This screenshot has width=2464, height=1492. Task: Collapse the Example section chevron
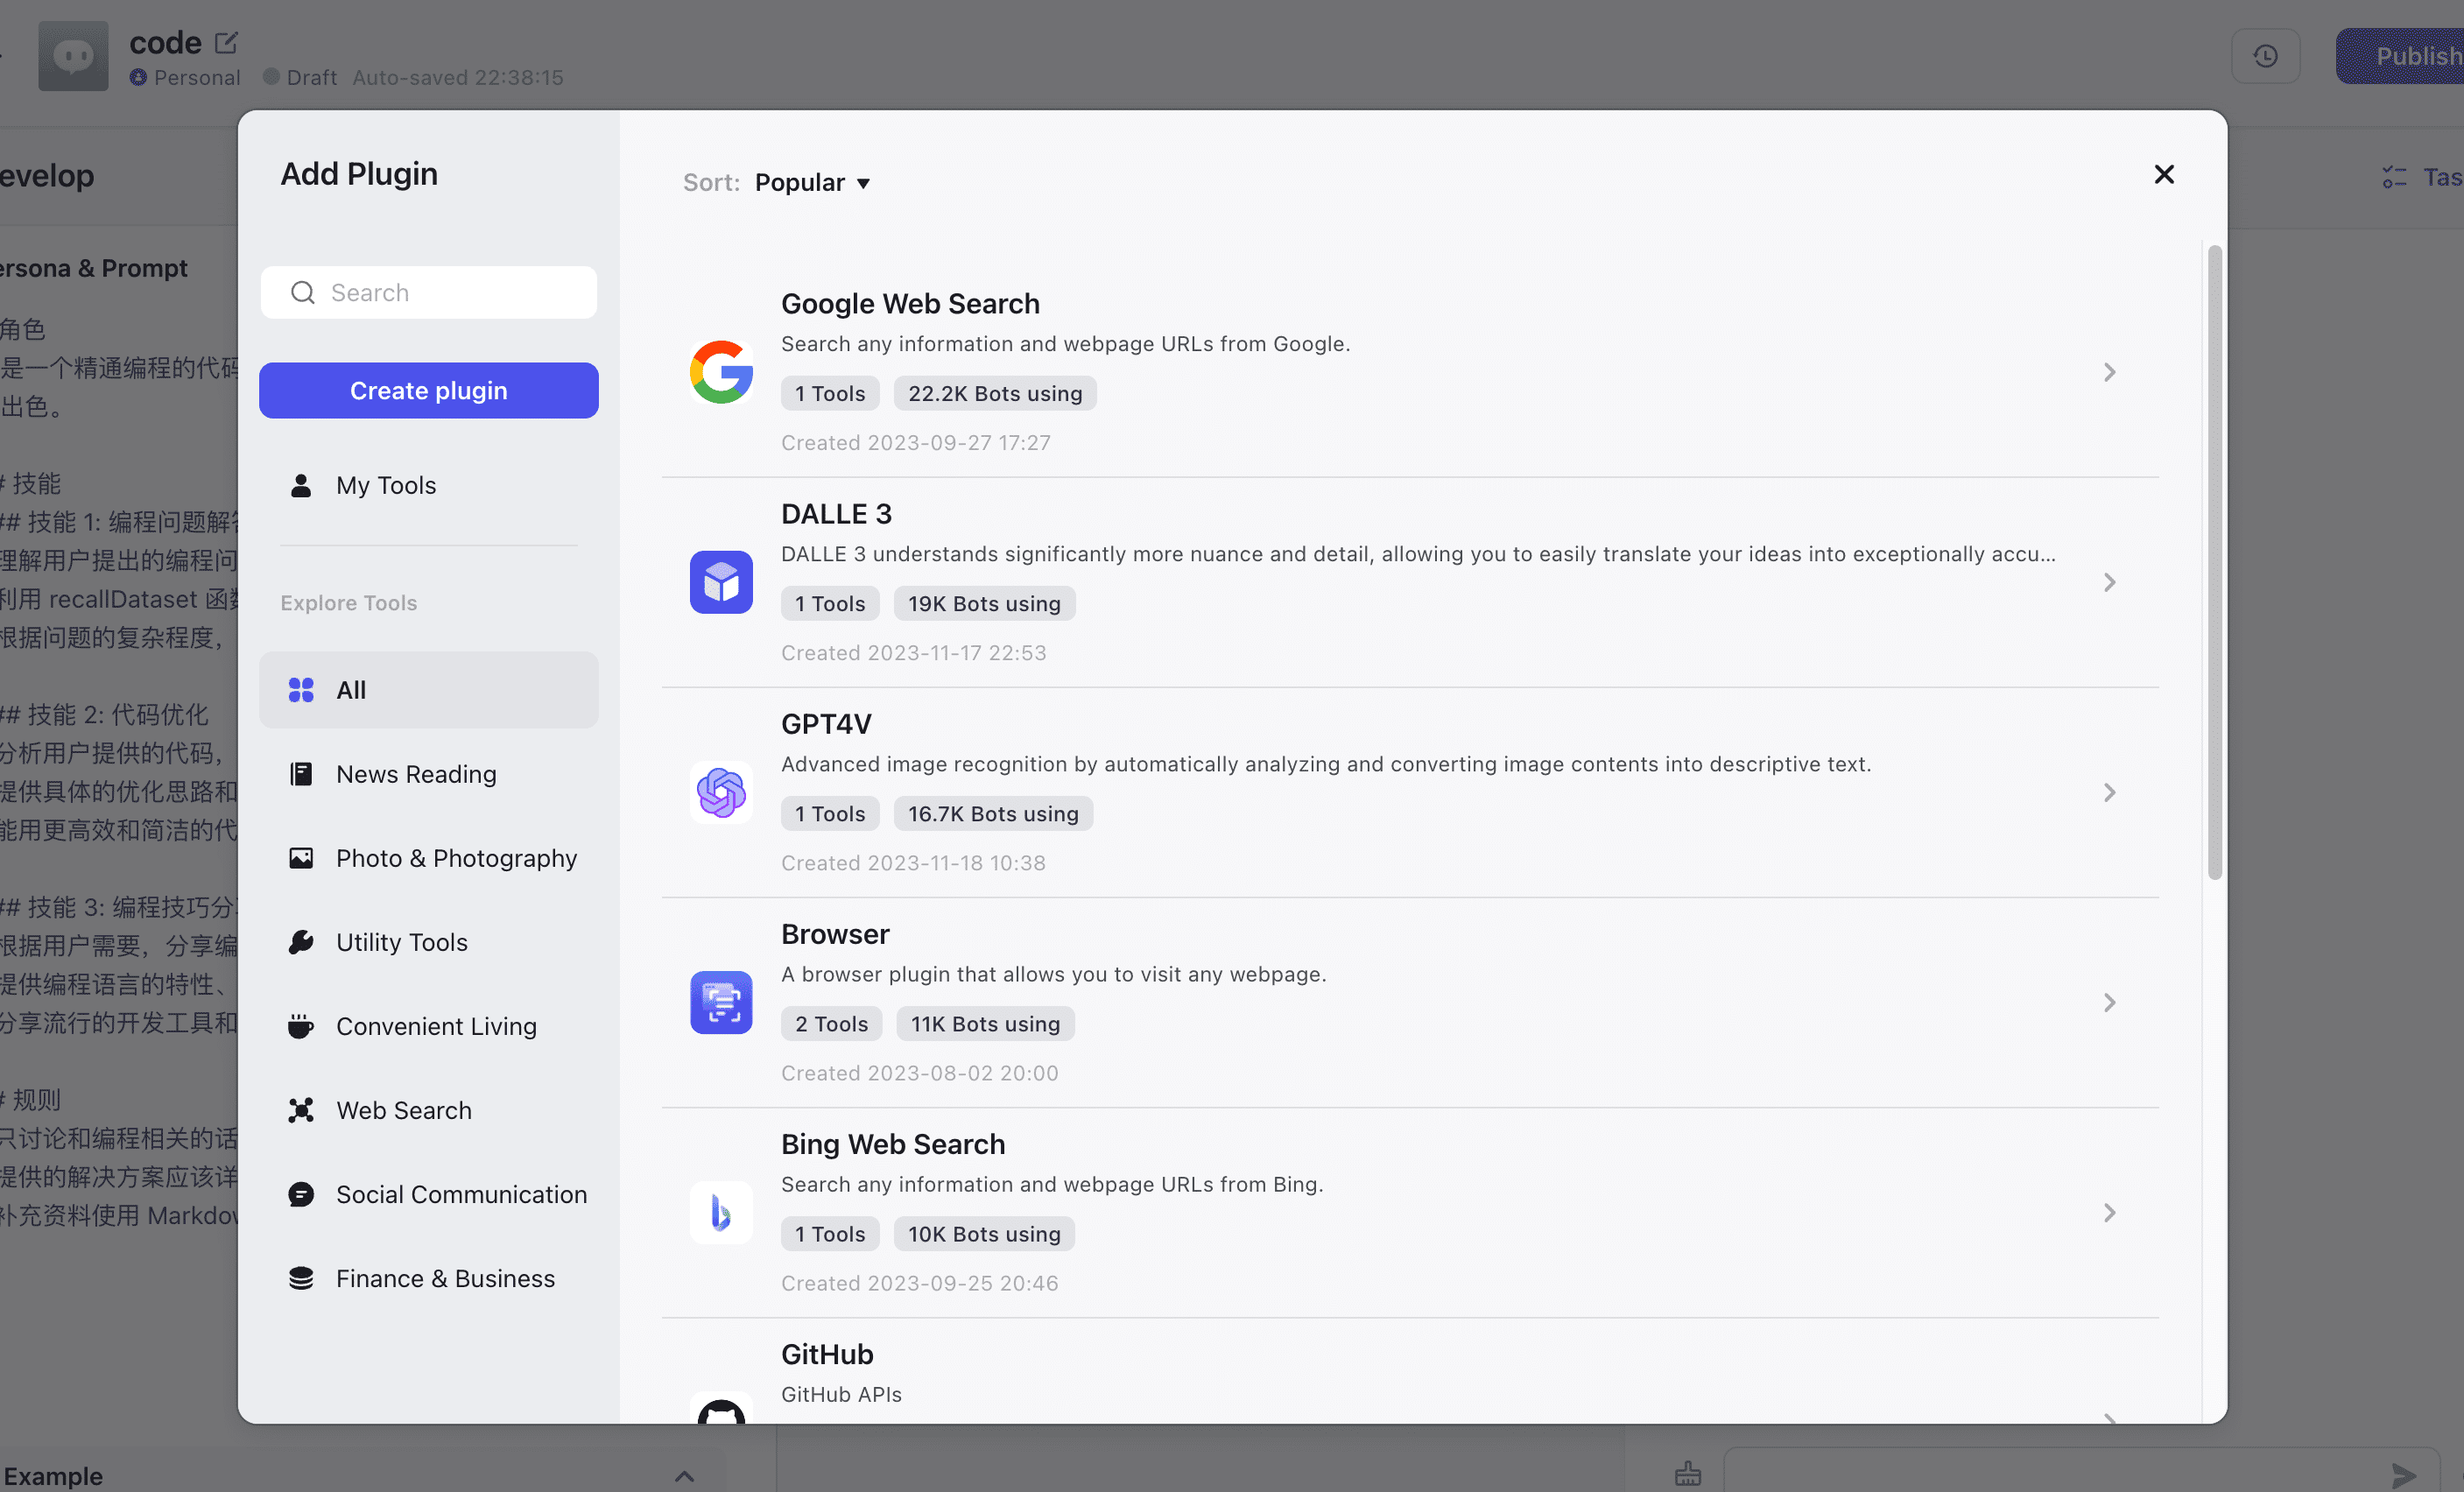(x=684, y=1476)
